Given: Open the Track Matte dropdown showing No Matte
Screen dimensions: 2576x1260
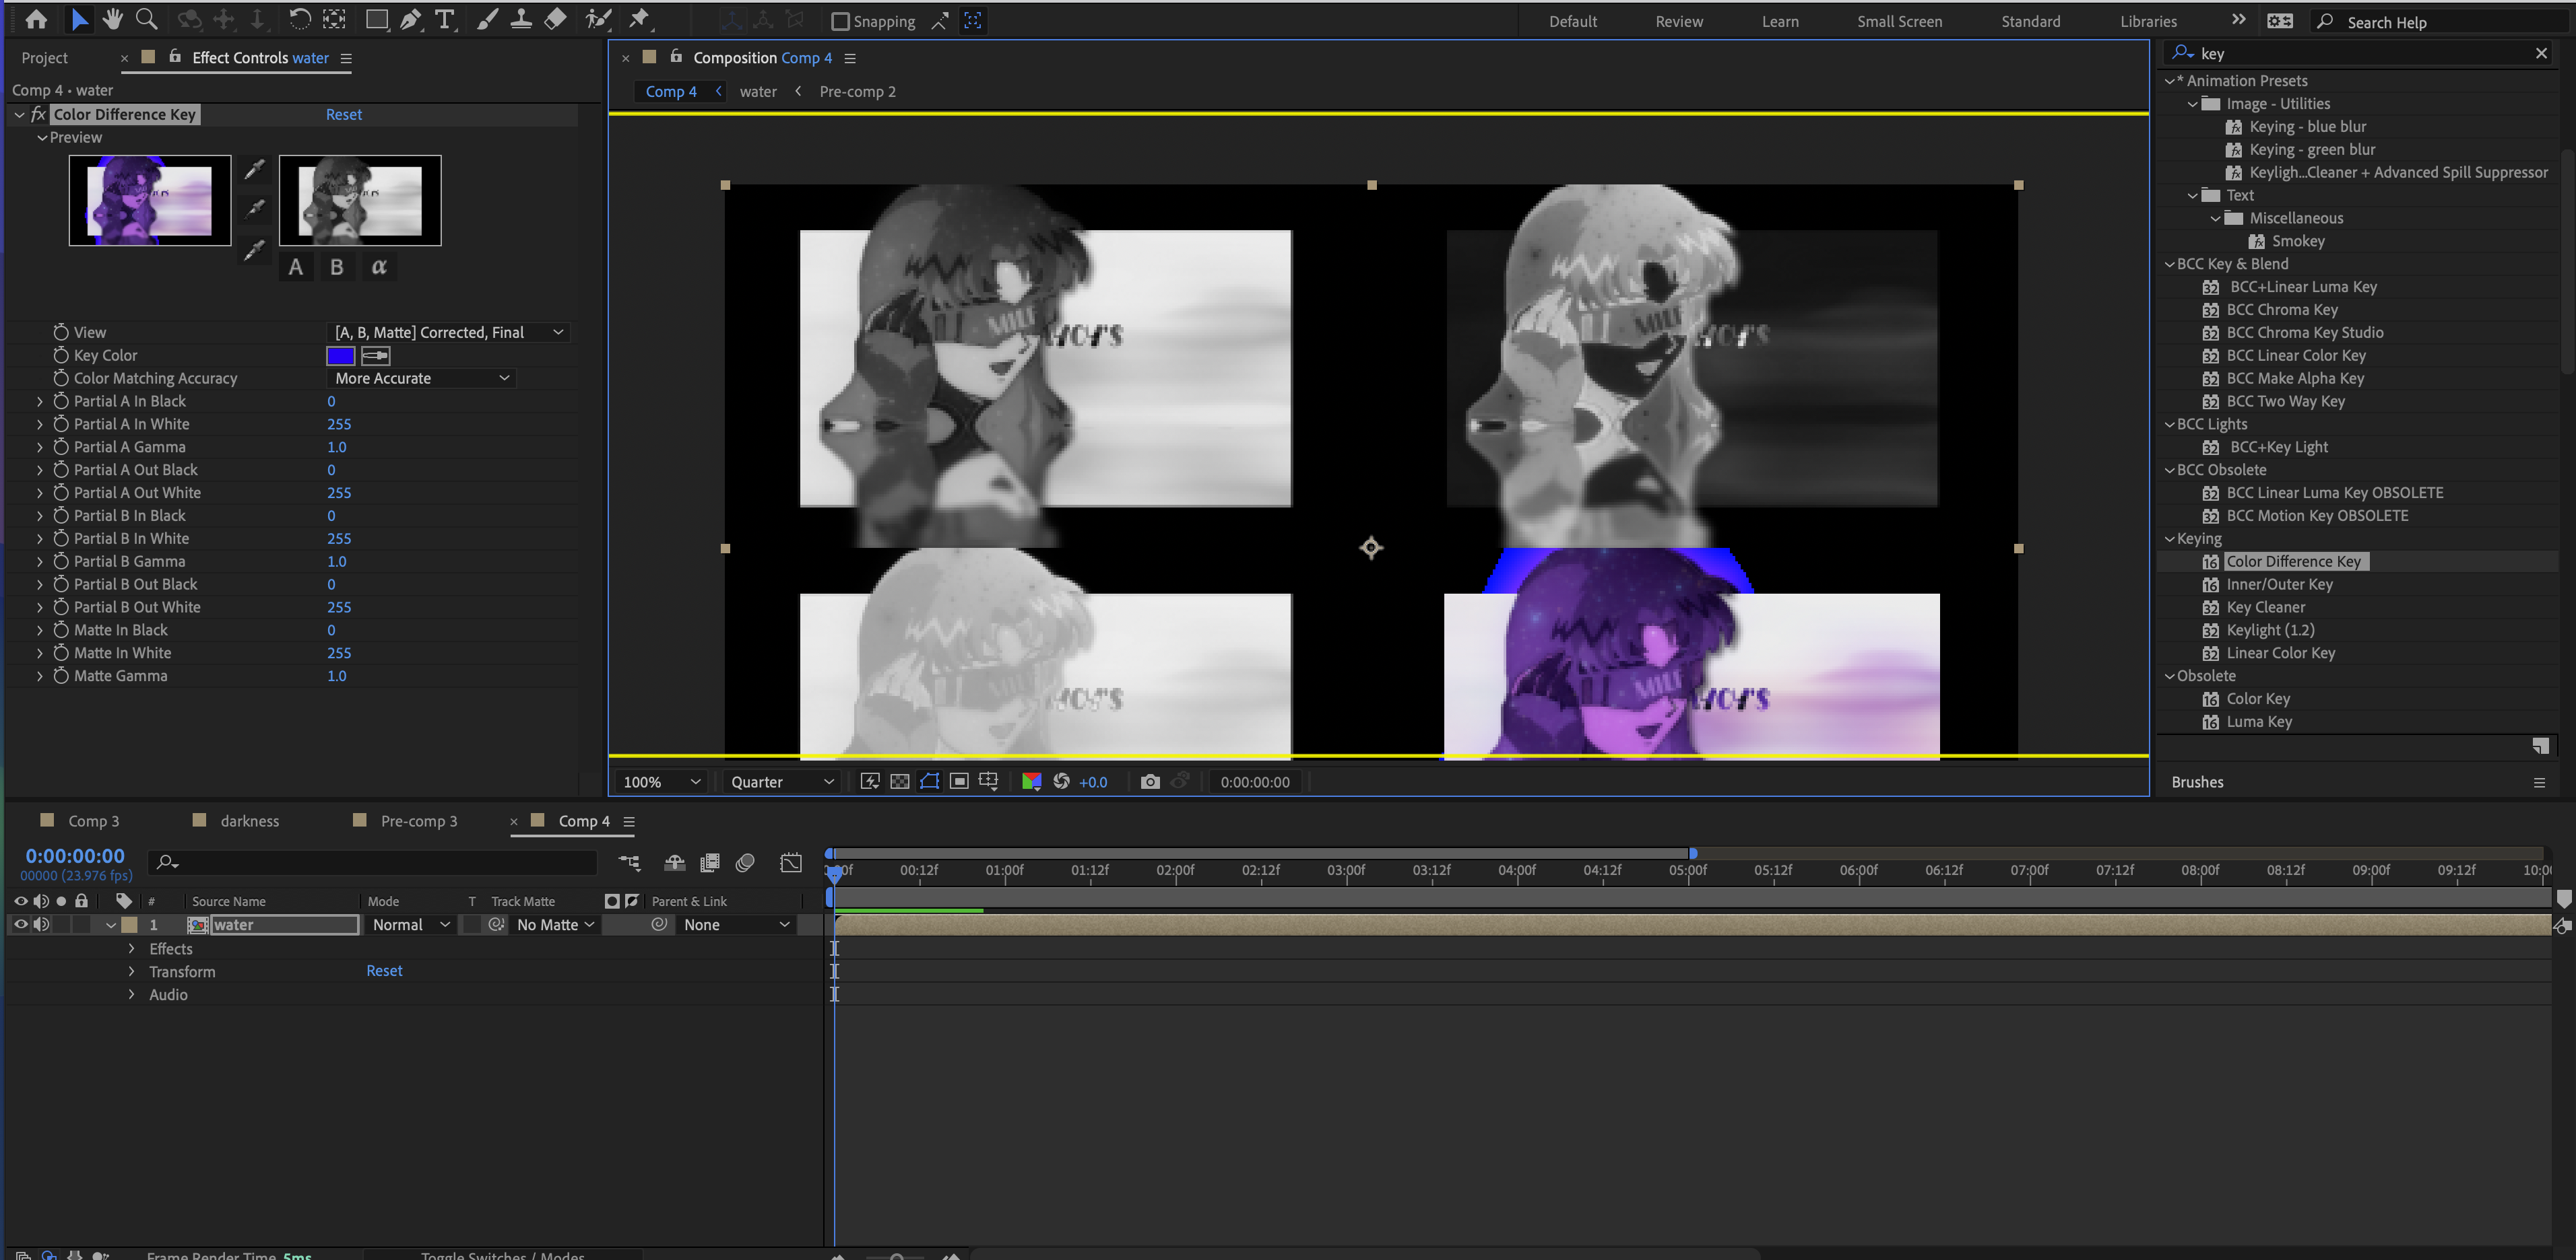Looking at the screenshot, I should pos(554,924).
